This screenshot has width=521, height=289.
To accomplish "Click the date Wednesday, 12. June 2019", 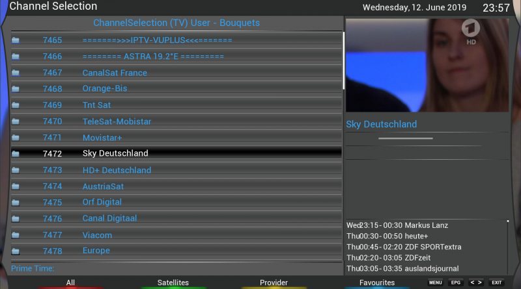I will click(414, 8).
